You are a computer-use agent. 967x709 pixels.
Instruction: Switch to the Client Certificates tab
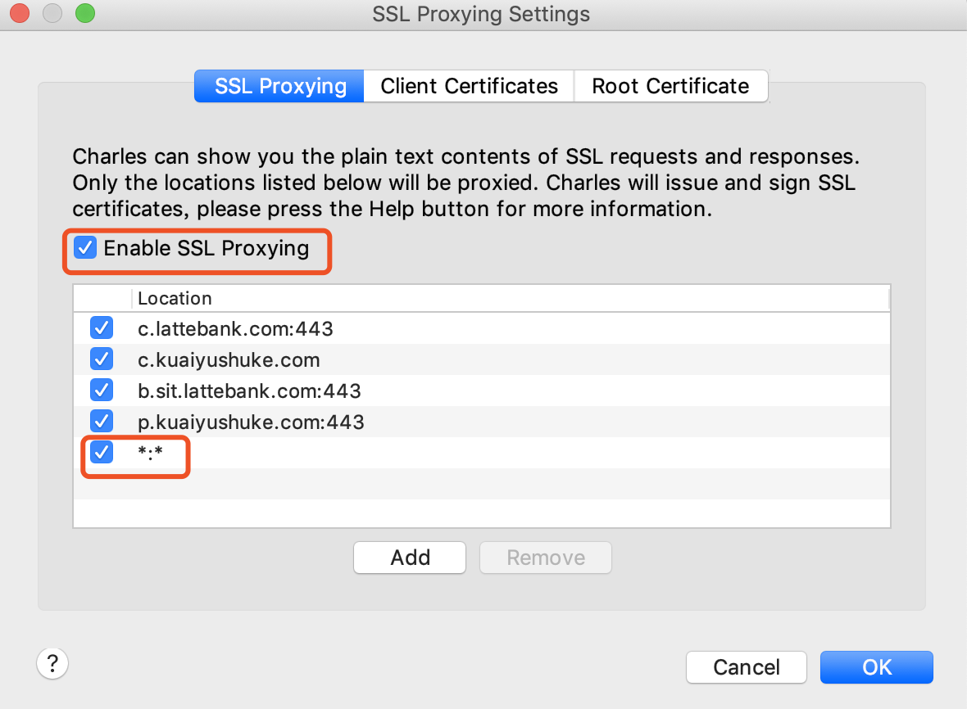pyautogui.click(x=469, y=86)
